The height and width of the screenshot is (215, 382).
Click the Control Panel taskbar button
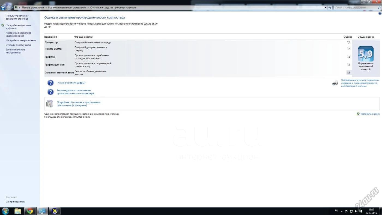42,211
